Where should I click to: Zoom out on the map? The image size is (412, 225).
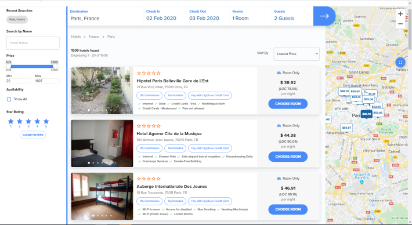pos(400,24)
